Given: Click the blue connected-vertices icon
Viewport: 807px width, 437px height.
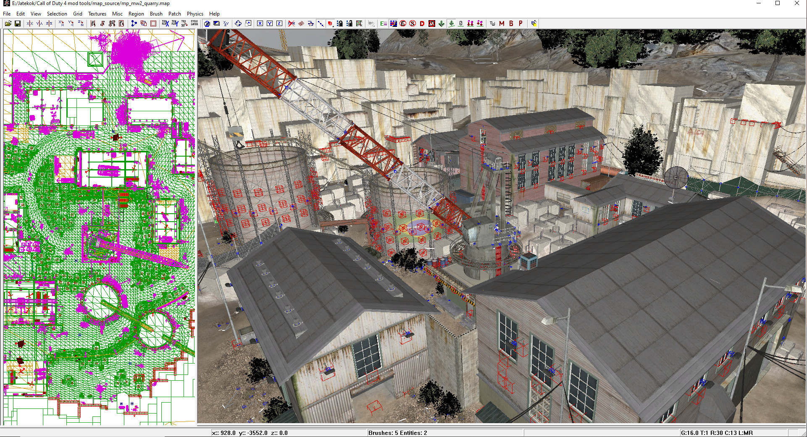Looking at the screenshot, I should (134, 24).
